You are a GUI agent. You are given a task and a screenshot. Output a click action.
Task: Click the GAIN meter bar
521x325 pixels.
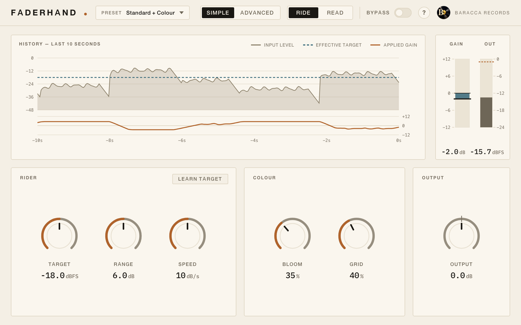click(462, 93)
